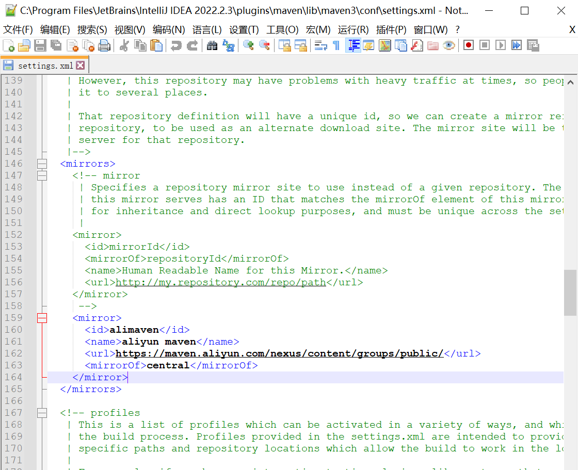
Task: Open the 编辑(E) menu
Action: 55,29
